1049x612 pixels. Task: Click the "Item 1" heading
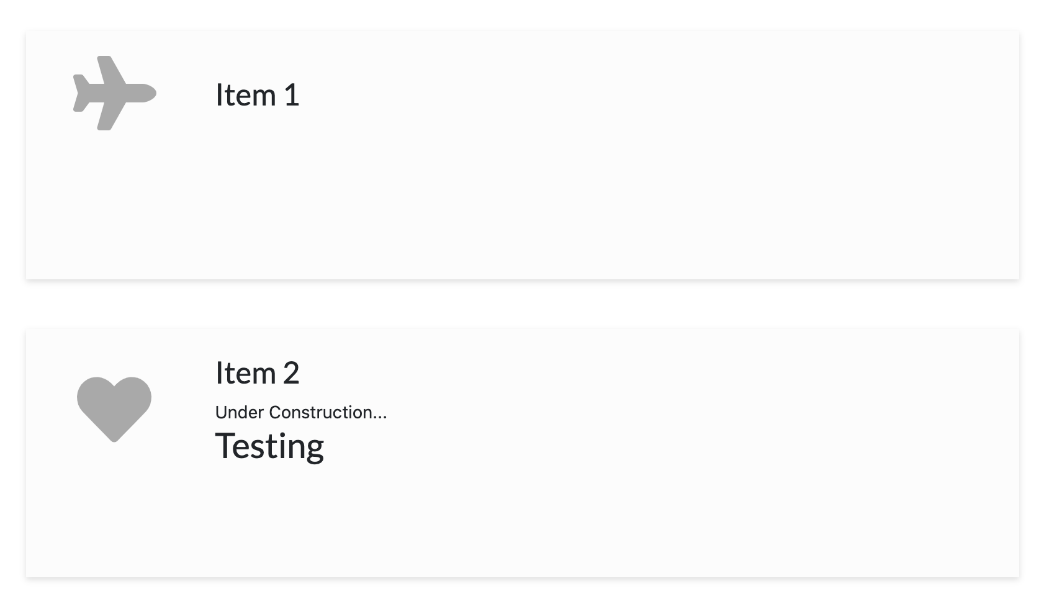(x=258, y=95)
